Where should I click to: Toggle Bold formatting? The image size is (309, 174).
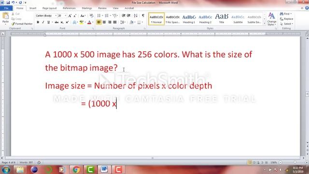pyautogui.click(x=38, y=22)
